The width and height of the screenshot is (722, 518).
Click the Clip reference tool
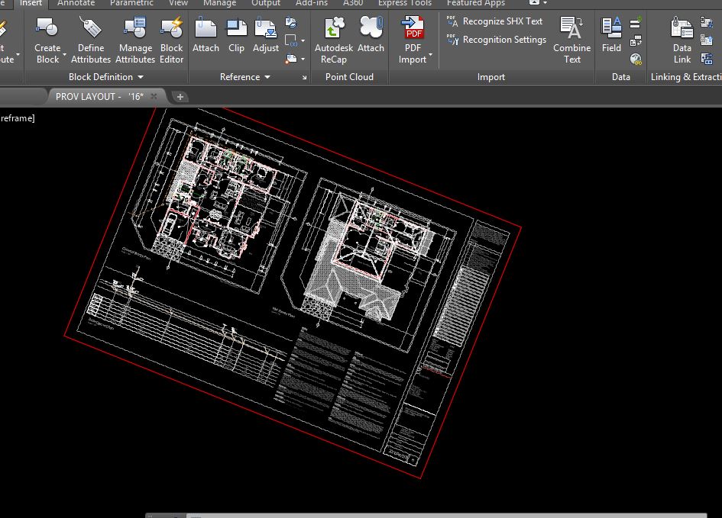[237, 29]
